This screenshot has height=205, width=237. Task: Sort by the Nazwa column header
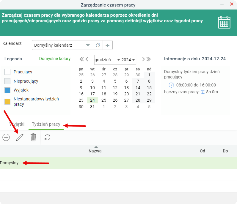(x=95, y=151)
